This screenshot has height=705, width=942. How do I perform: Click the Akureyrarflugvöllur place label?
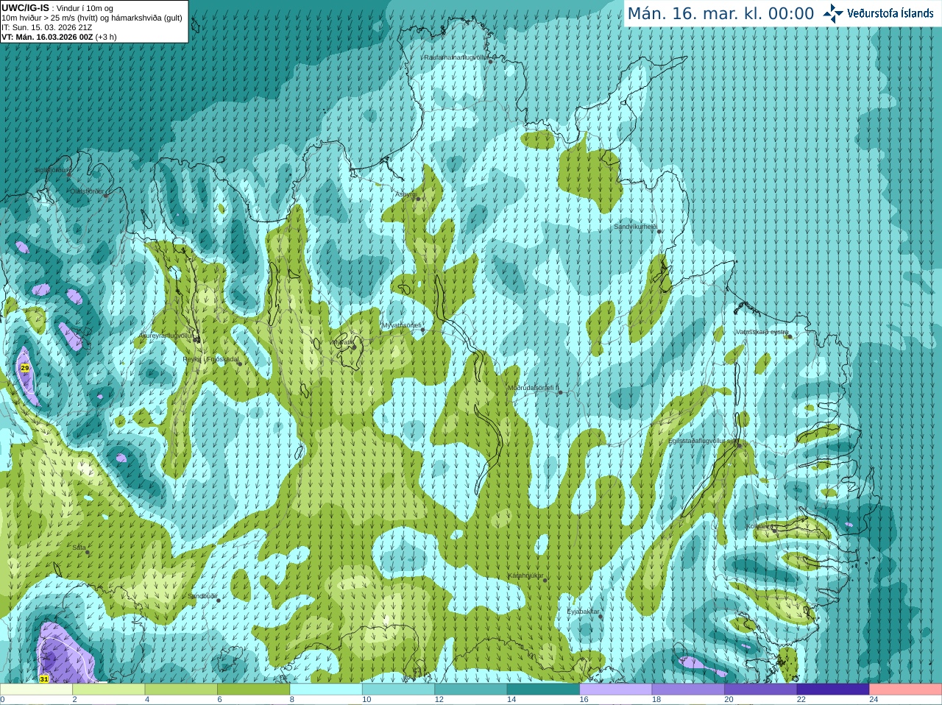coord(166,336)
